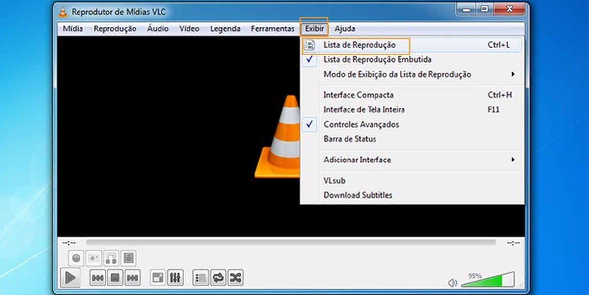
Task: Uncheck Lista de Reprodução Embutida
Action: (412, 59)
